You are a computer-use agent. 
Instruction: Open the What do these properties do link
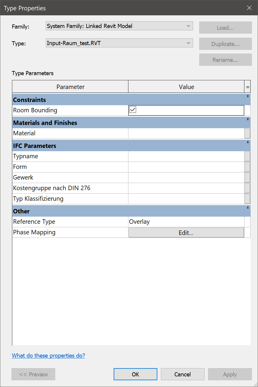[48, 355]
